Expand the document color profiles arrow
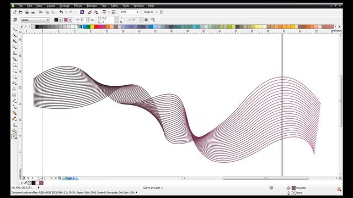This screenshot has height=198, width=353. [x=136, y=193]
